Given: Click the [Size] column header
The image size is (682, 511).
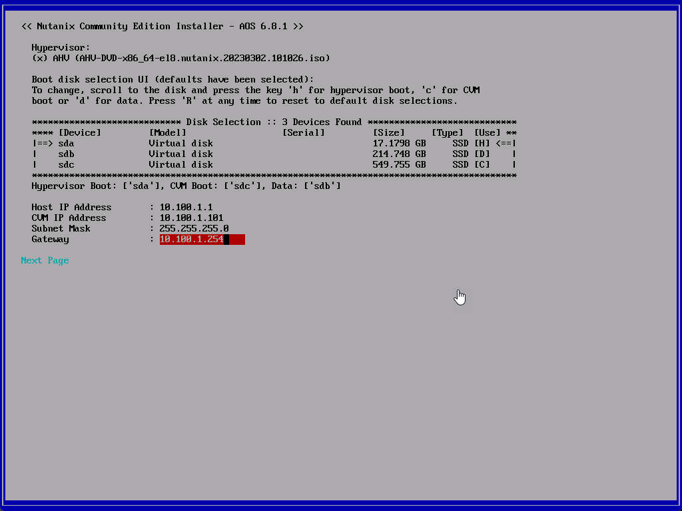Looking at the screenshot, I should coord(388,132).
